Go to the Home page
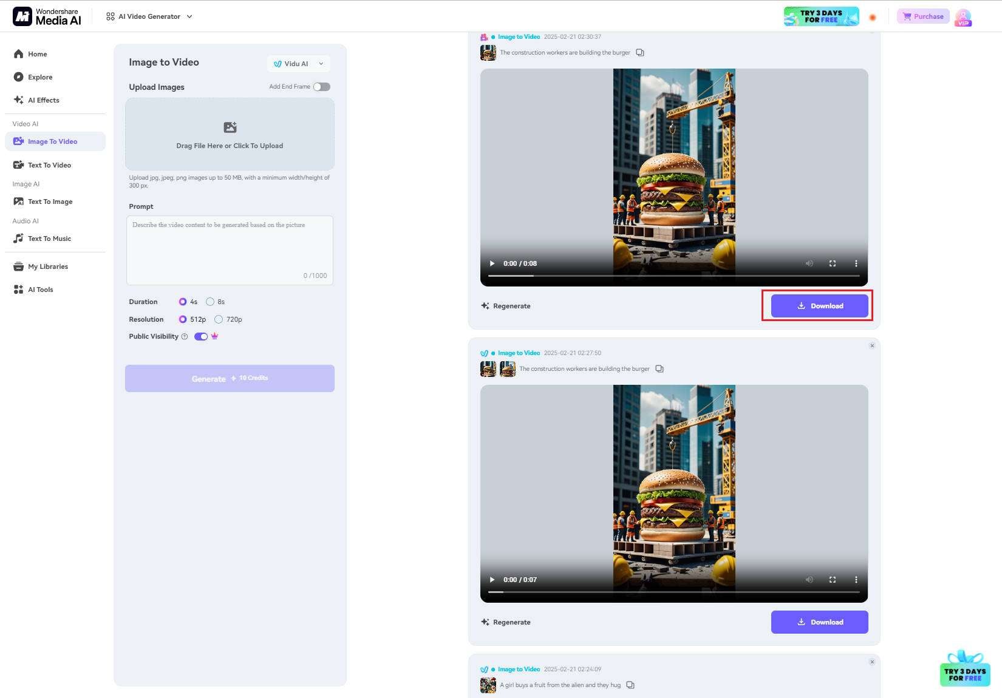 pos(37,54)
